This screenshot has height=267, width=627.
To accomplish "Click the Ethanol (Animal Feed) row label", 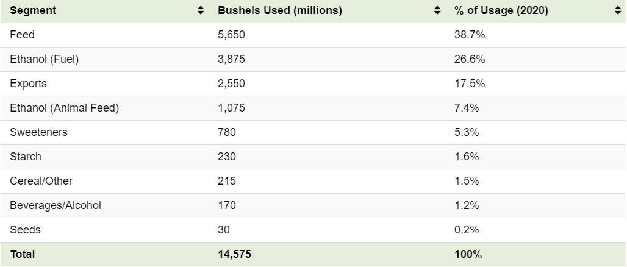I will tap(65, 108).
